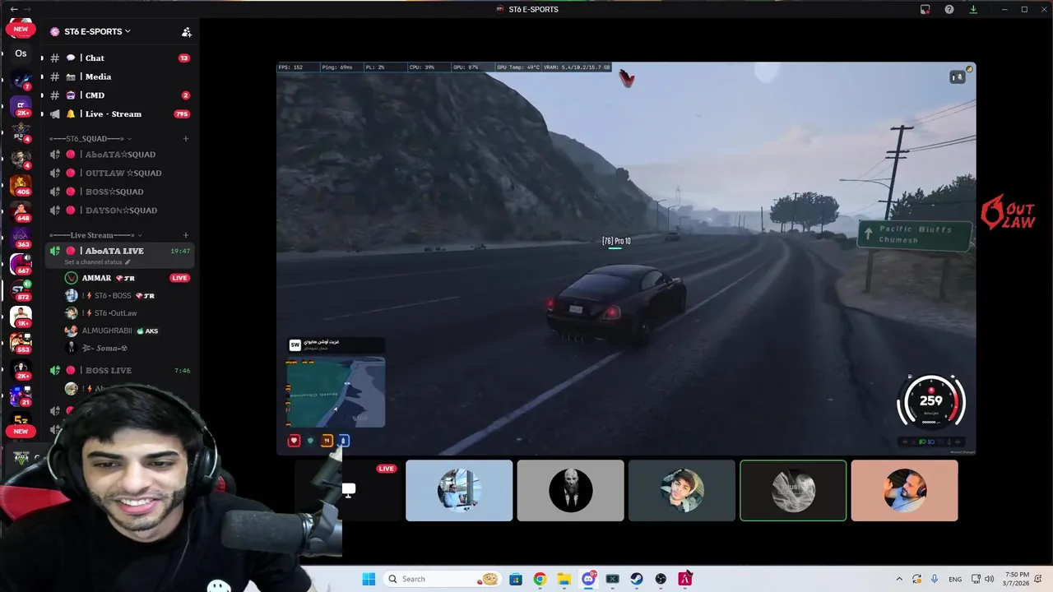1053x592 pixels.
Task: Click the microphone tray icon
Action: 935,579
